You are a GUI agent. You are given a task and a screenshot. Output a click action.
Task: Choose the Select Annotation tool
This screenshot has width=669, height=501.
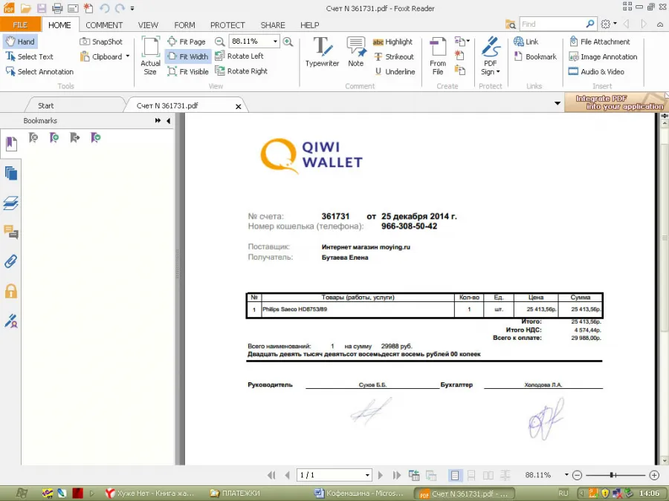pyautogui.click(x=39, y=71)
